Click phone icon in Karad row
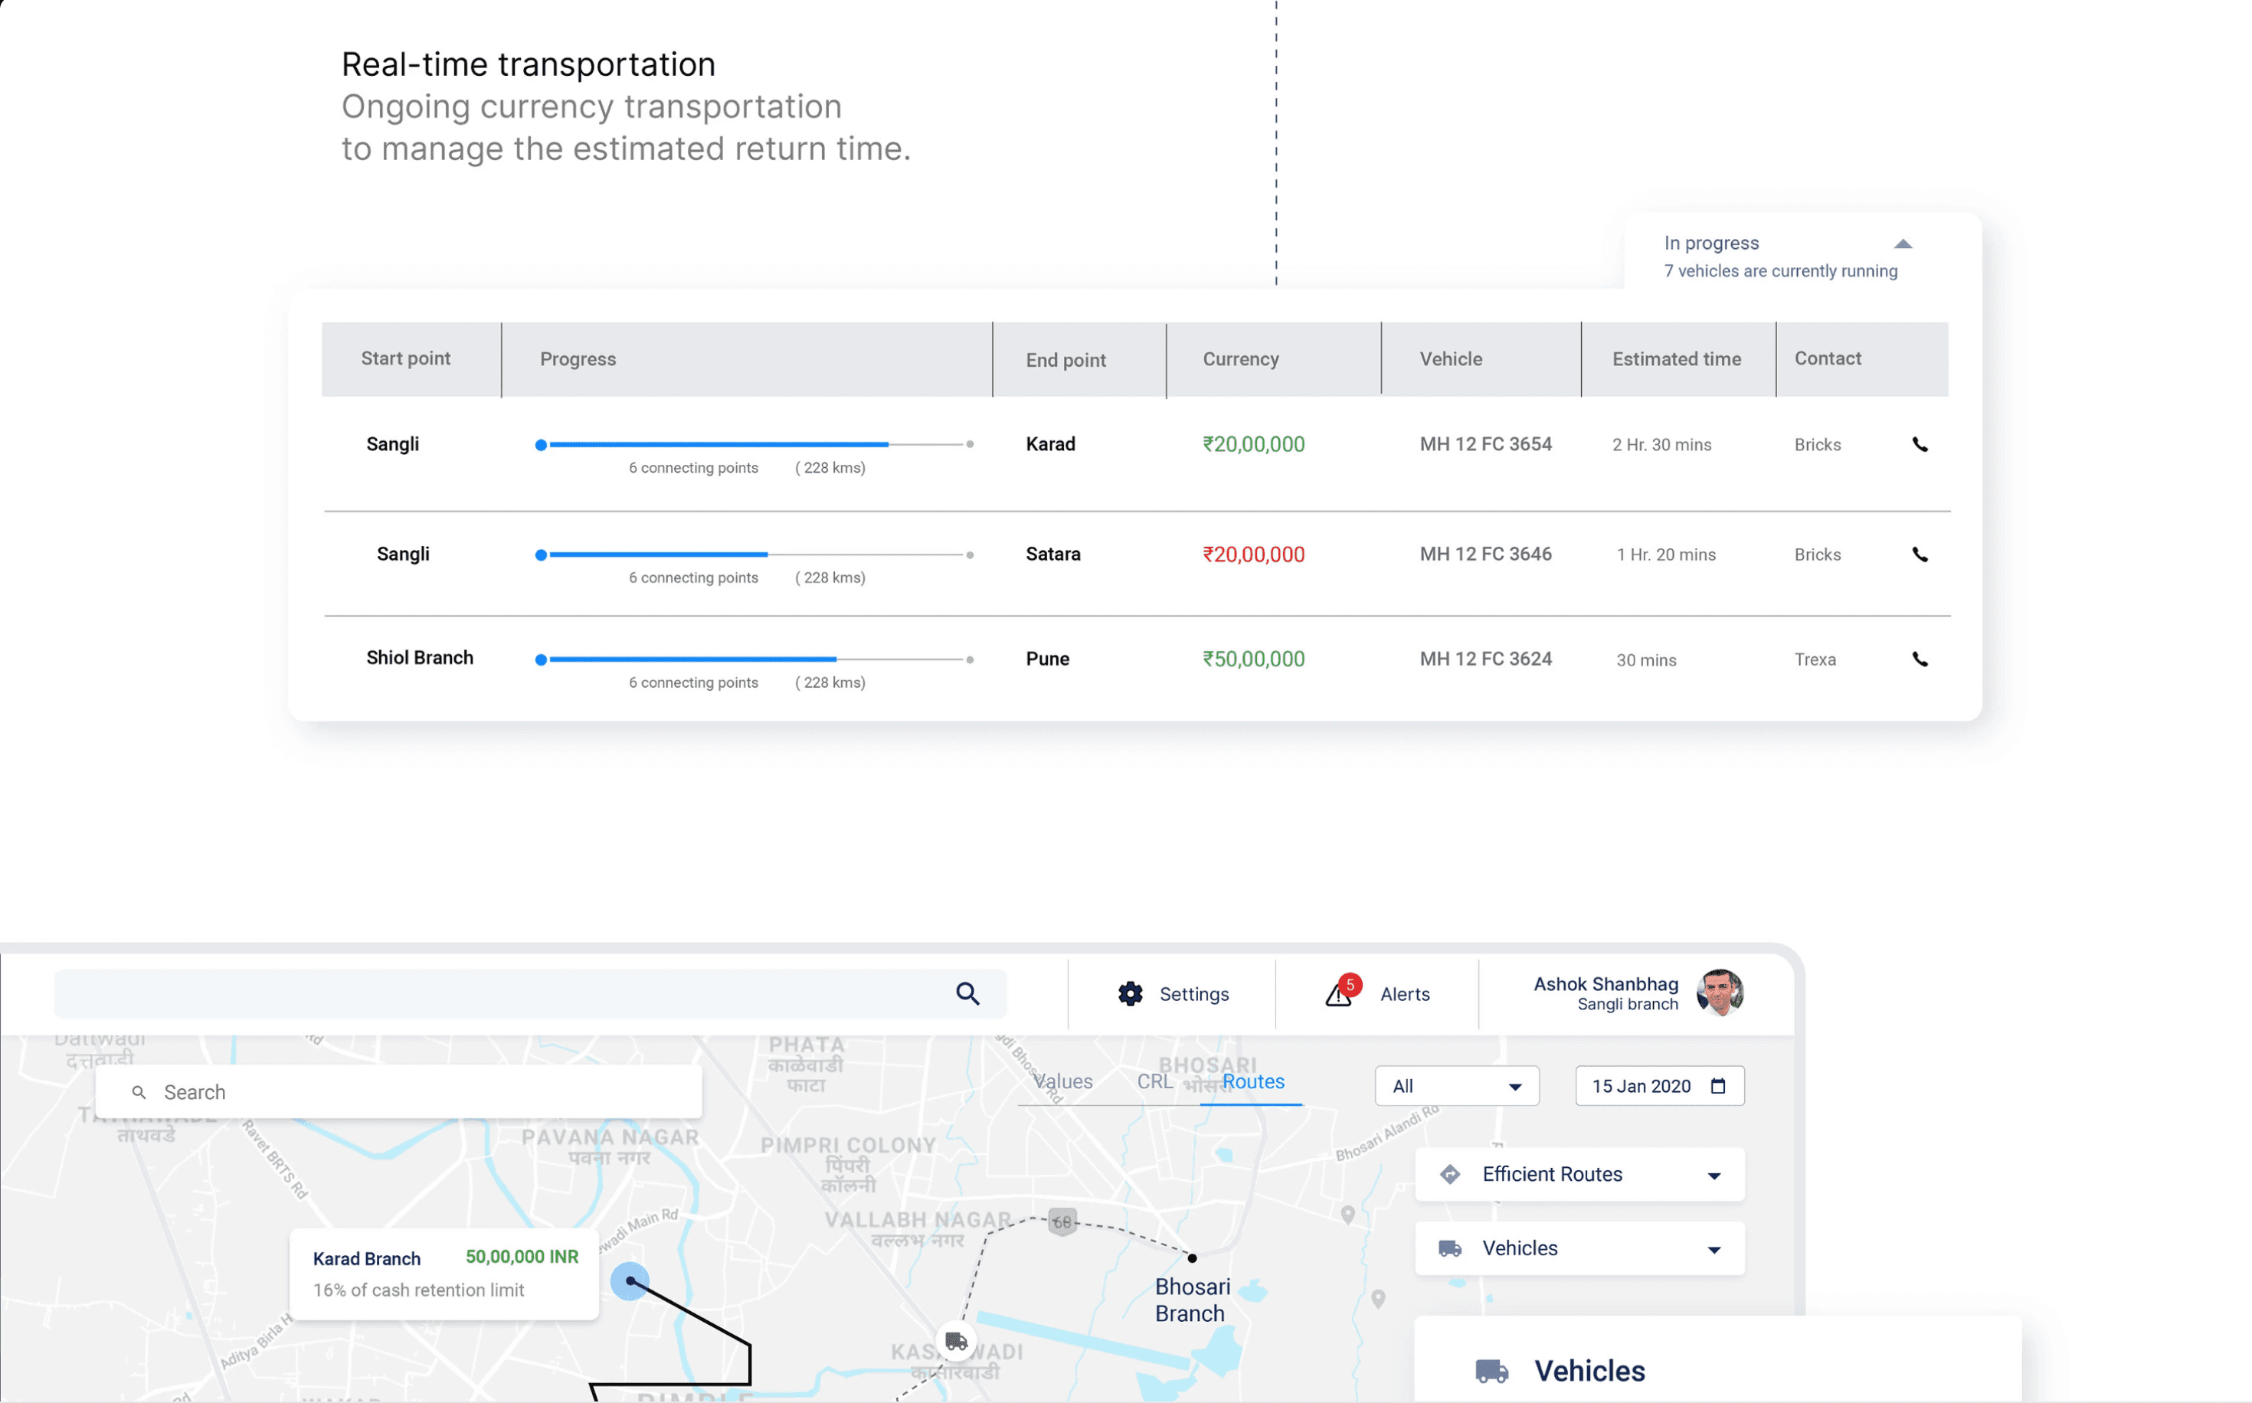The height and width of the screenshot is (1403, 2252). pyautogui.click(x=1919, y=444)
